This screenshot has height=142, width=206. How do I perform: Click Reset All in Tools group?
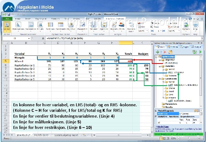click(x=174, y=27)
